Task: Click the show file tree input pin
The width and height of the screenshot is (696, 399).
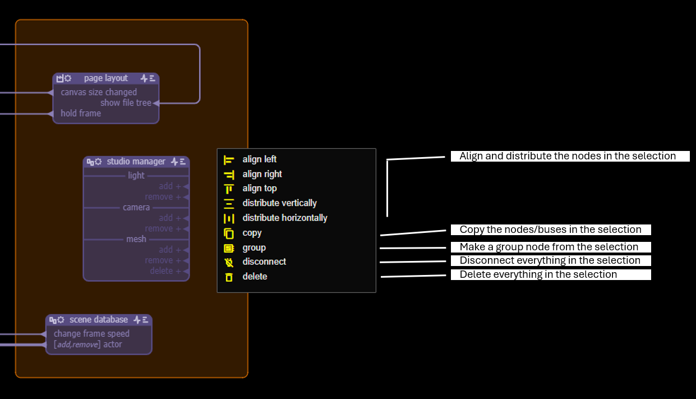Action: pyautogui.click(x=155, y=103)
